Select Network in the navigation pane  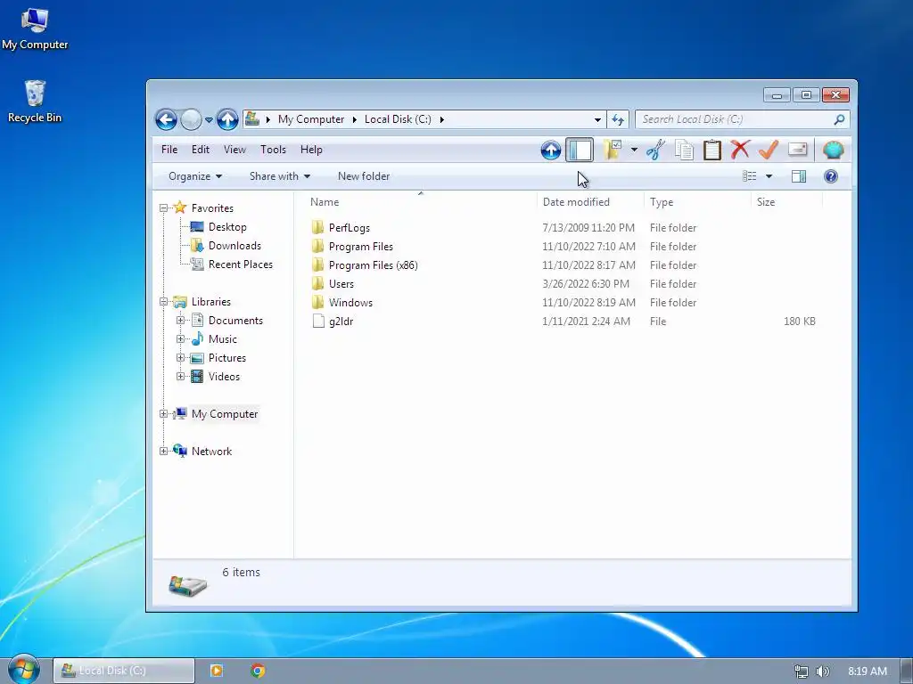point(211,452)
